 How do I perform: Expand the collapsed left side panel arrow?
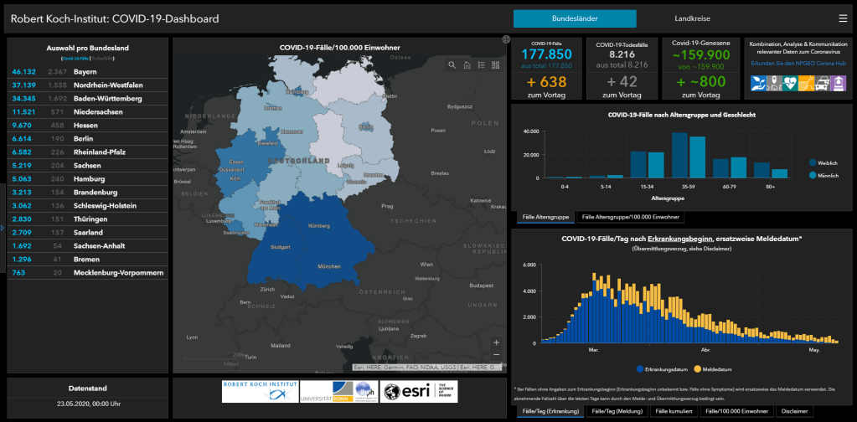tap(3, 227)
